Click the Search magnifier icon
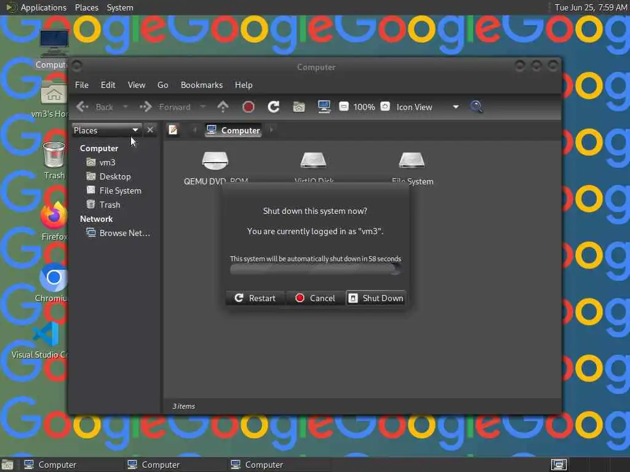 point(476,107)
